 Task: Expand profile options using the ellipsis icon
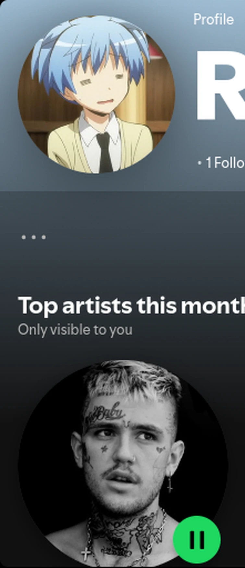[33, 237]
